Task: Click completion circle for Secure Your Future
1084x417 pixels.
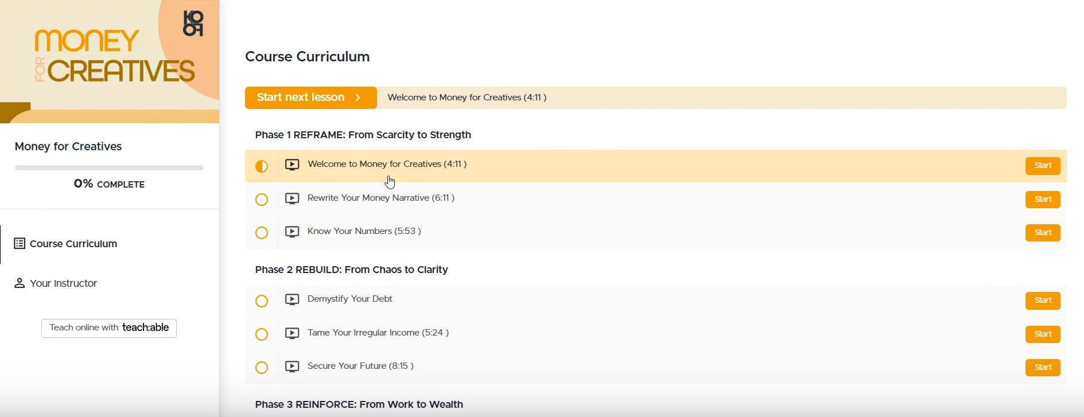Action: 262,368
